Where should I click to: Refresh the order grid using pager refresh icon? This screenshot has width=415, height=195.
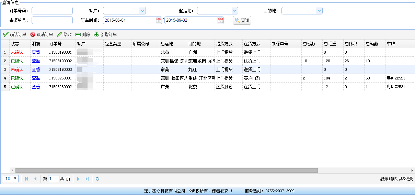(x=97, y=179)
